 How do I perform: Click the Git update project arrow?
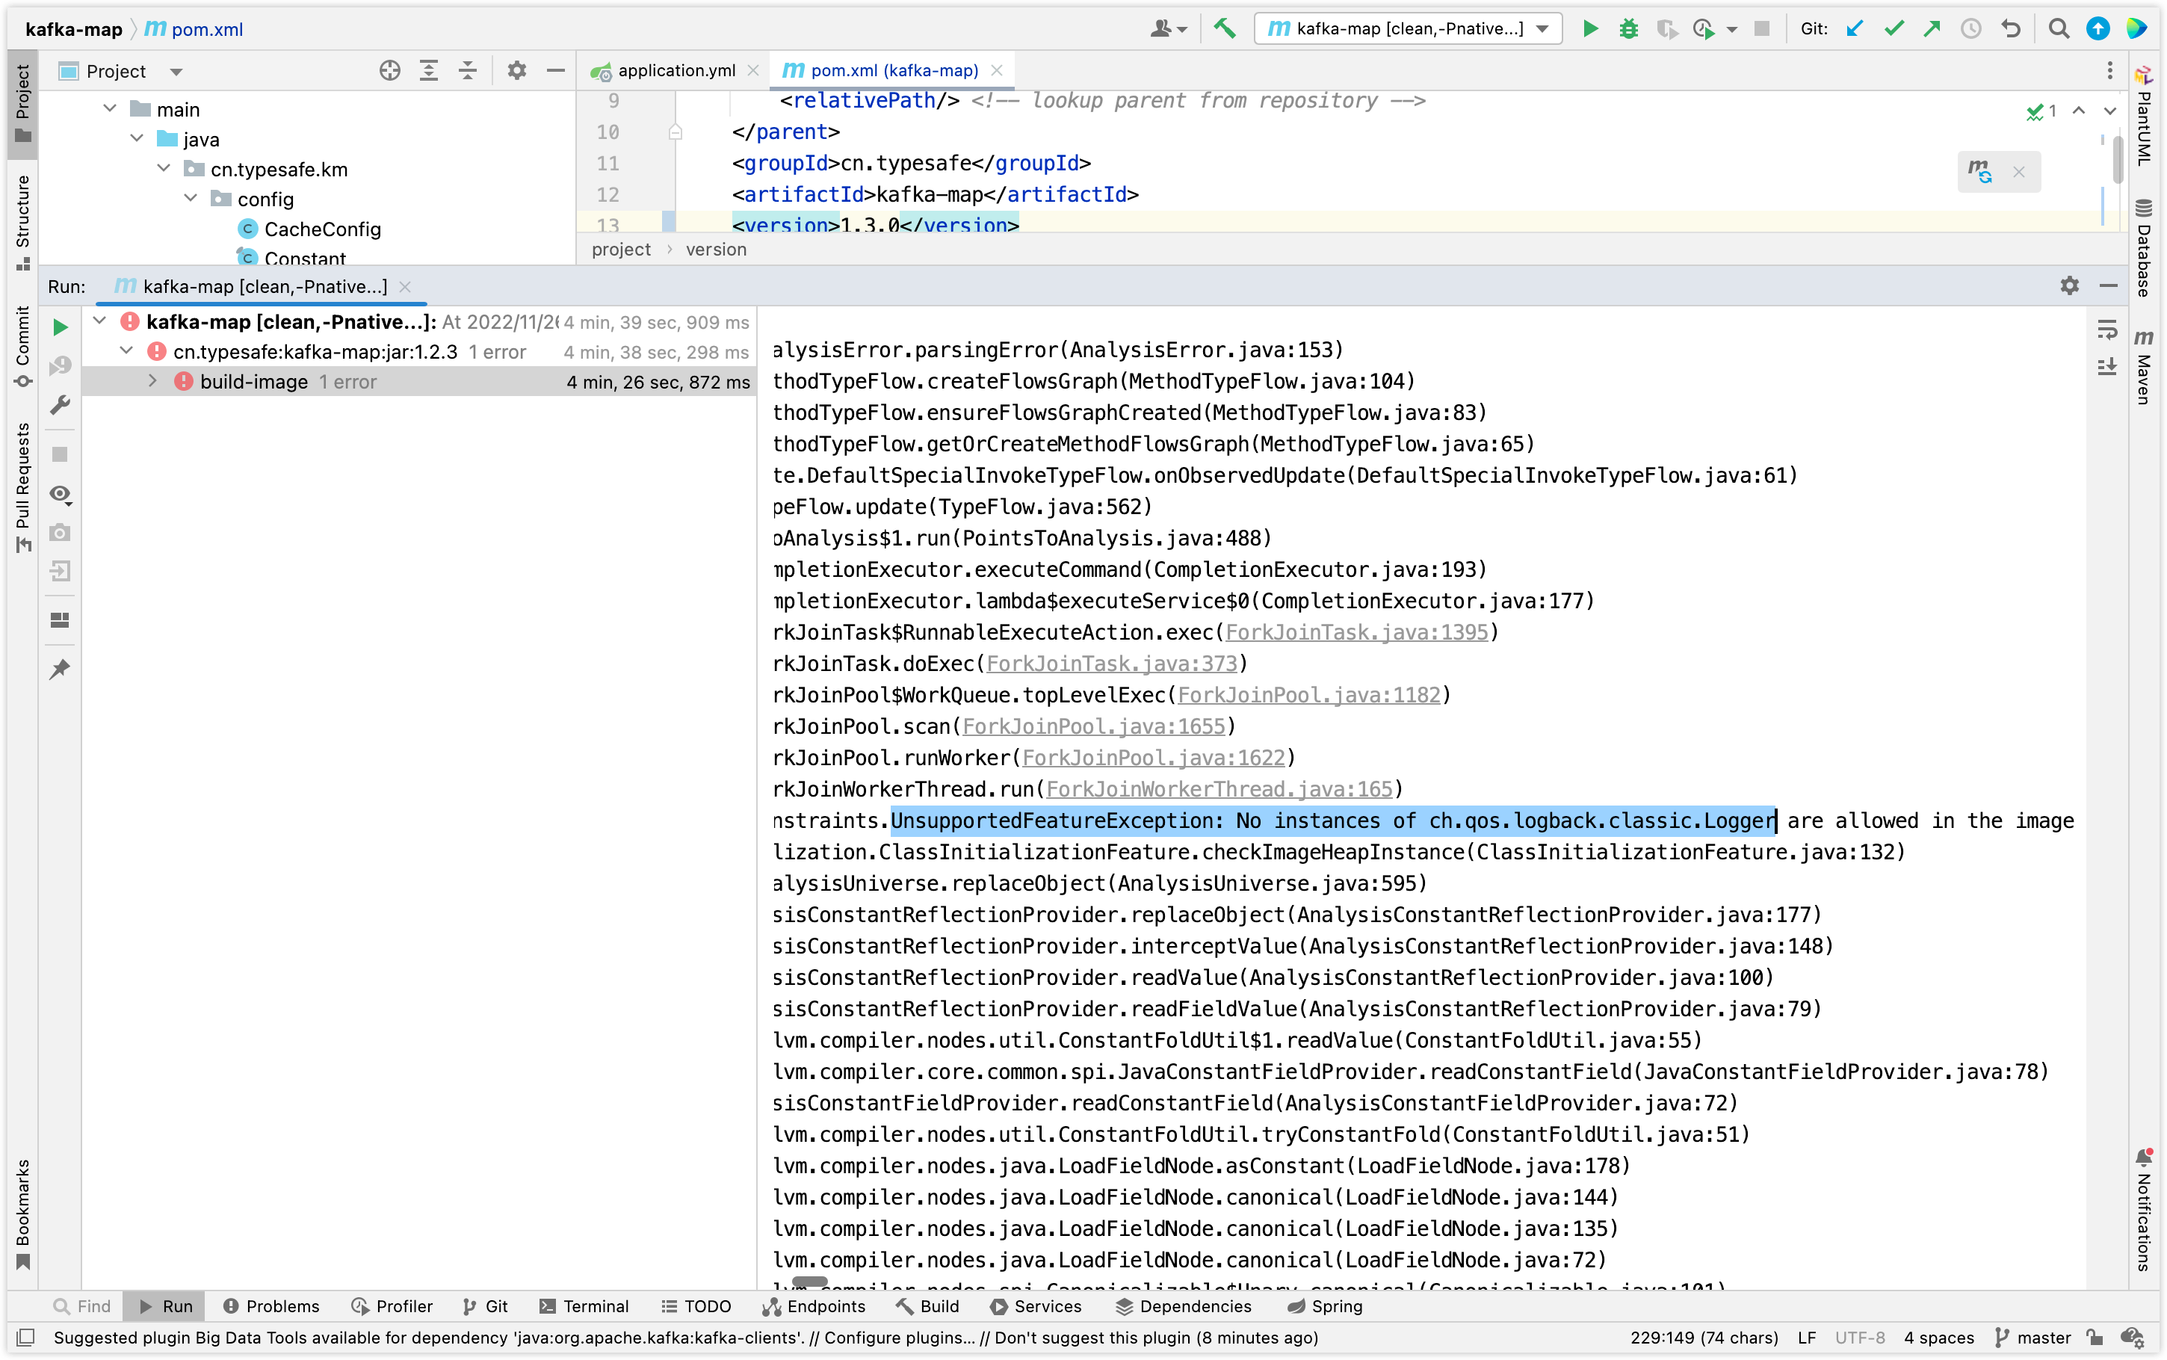(x=1854, y=29)
